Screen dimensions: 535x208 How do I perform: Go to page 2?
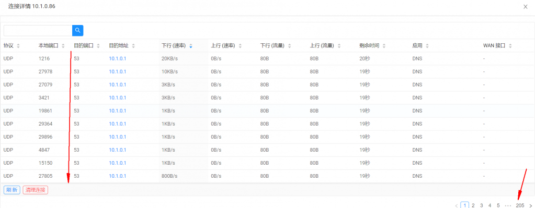(473, 205)
